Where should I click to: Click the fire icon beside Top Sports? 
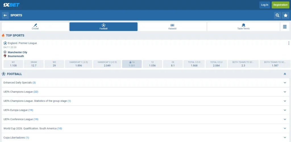click(3, 35)
